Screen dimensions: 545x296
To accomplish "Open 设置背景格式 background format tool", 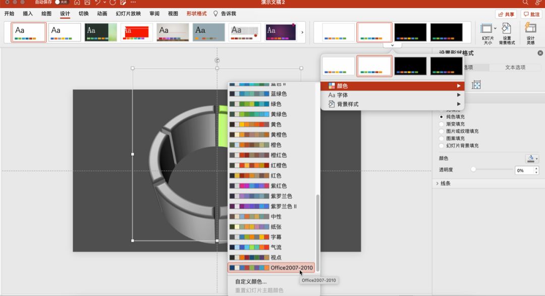I will pos(507,34).
